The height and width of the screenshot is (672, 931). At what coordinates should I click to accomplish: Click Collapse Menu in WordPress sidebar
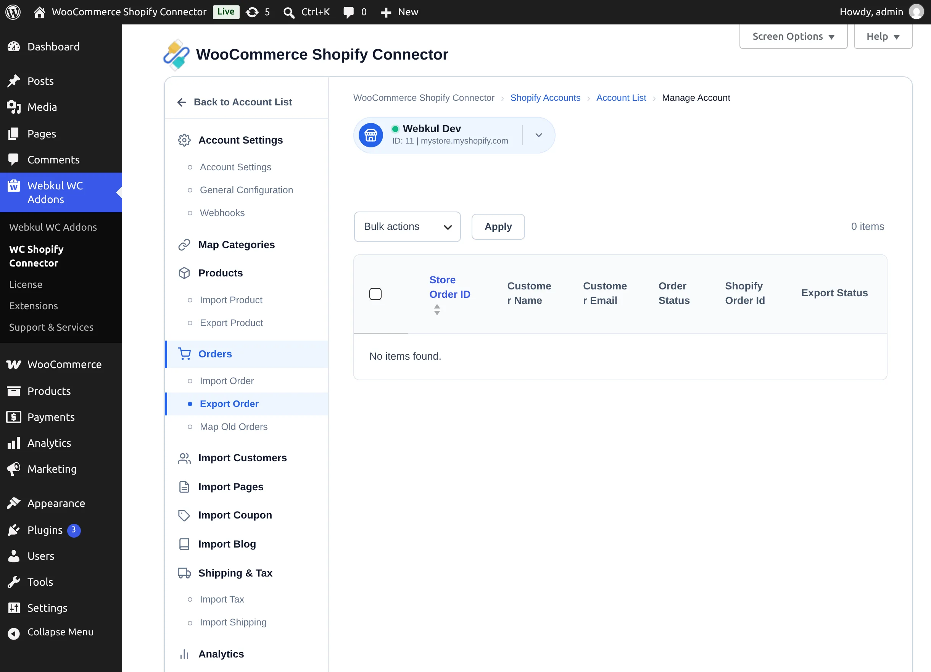click(61, 632)
